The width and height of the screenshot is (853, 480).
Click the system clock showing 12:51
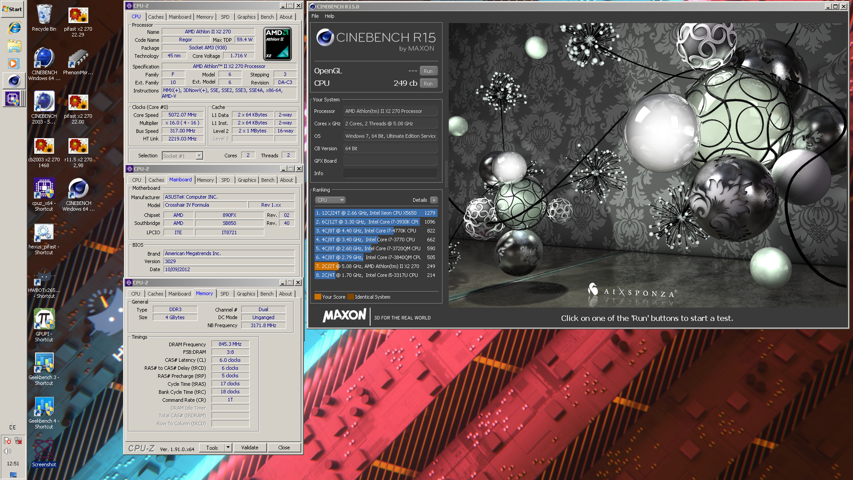pos(13,464)
